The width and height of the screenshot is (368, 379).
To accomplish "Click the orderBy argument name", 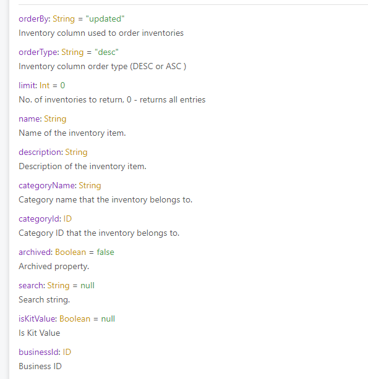I will [33, 19].
